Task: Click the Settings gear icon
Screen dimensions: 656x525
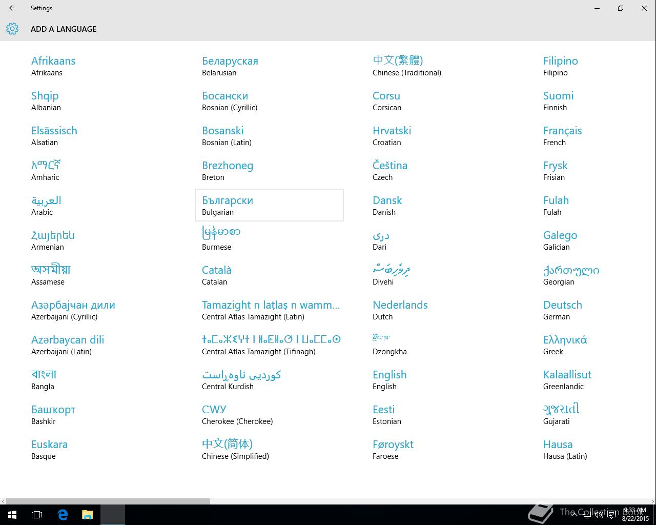Action: pos(12,29)
